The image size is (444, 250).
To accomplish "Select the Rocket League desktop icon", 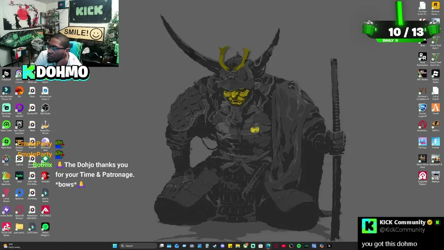I will click(x=422, y=110).
